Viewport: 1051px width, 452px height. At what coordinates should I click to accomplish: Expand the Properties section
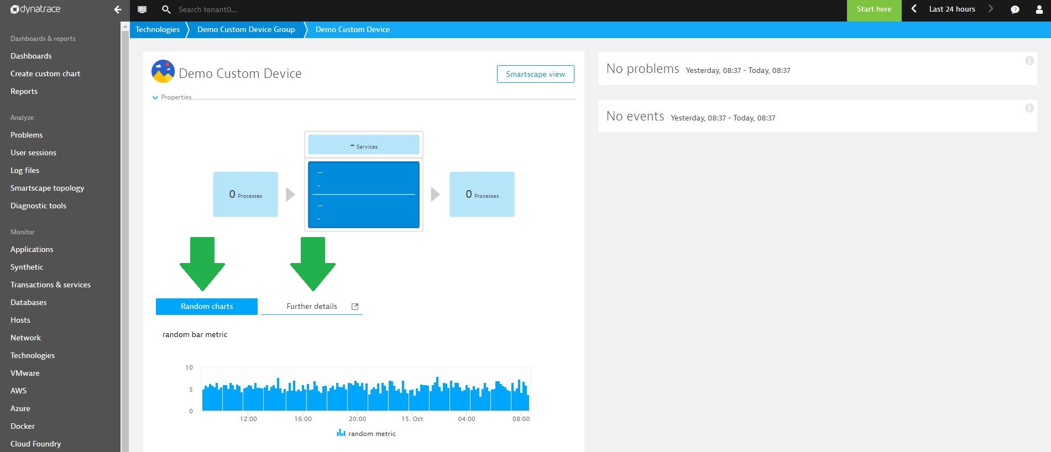coord(172,97)
